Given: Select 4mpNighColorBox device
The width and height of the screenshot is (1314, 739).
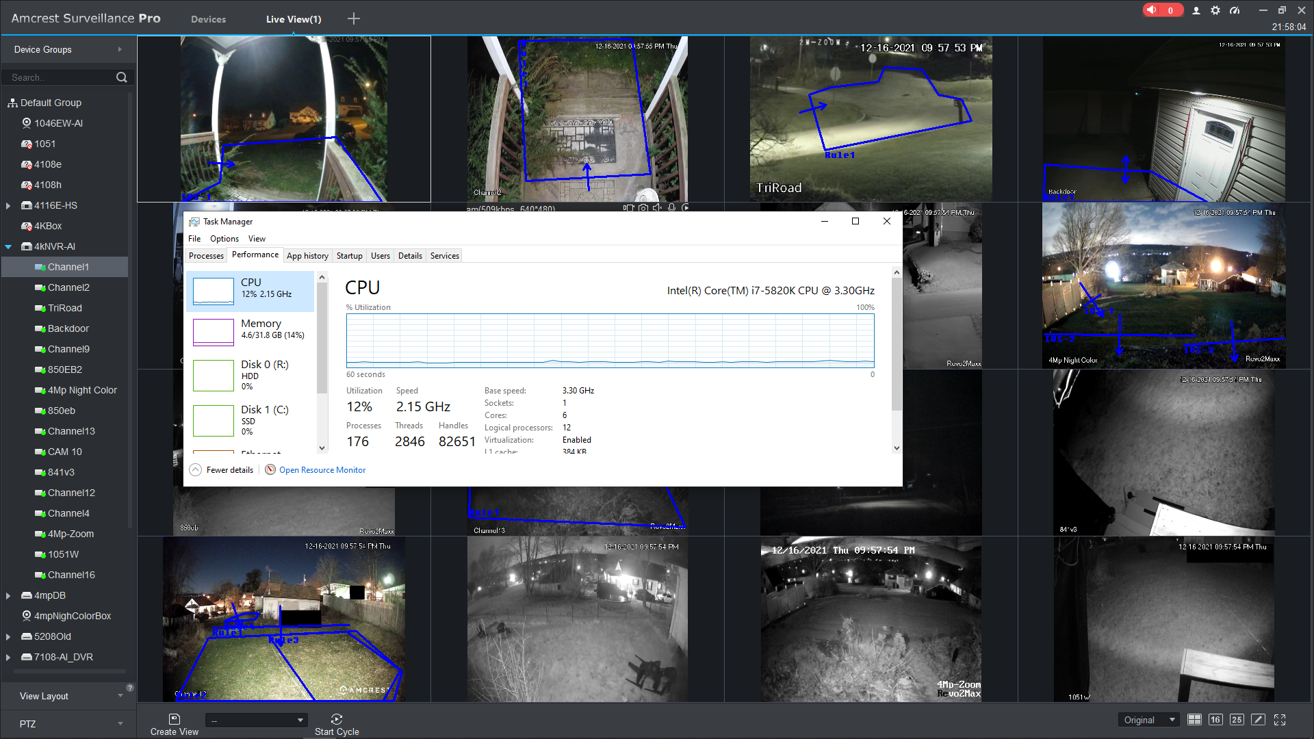Looking at the screenshot, I should pyautogui.click(x=65, y=616).
